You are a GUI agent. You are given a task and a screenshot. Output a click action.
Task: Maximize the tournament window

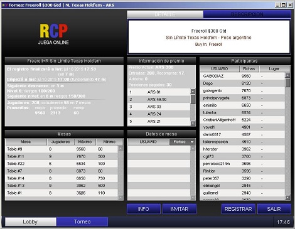click(284, 5)
